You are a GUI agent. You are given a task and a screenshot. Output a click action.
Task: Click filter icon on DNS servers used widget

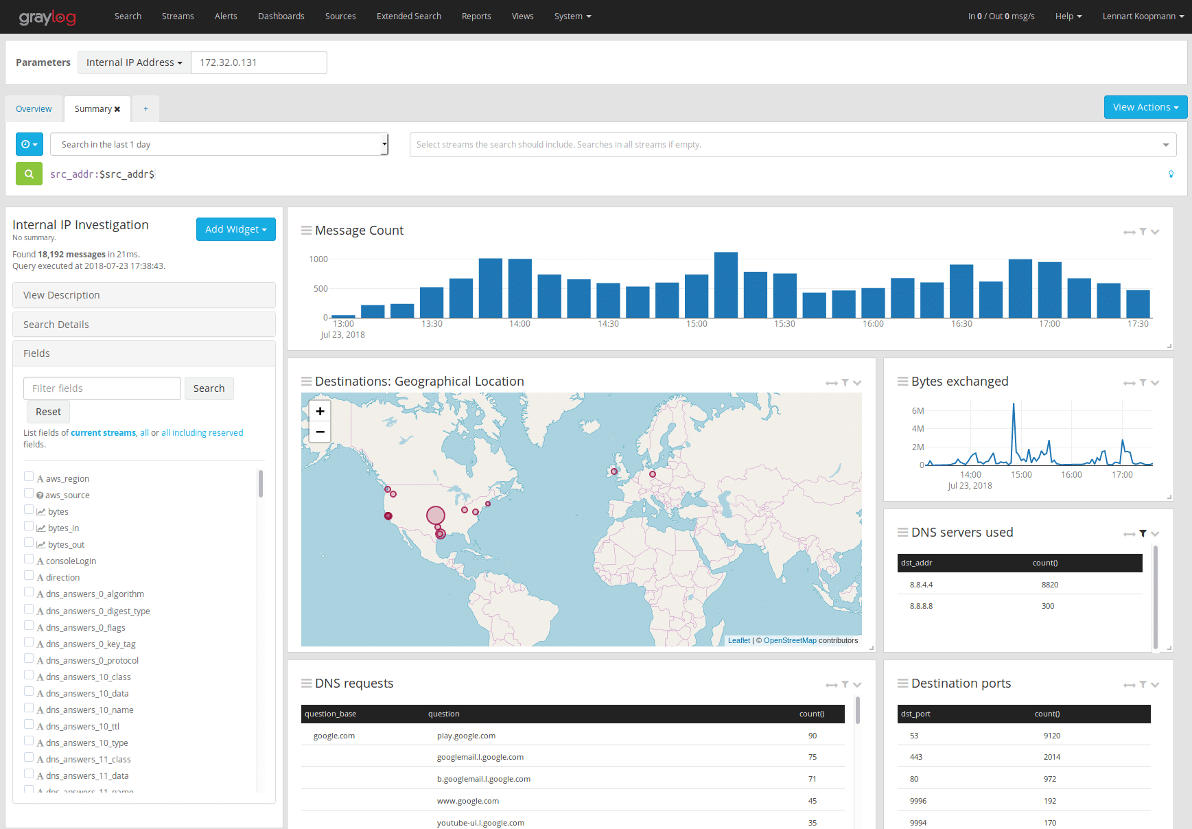(1143, 533)
